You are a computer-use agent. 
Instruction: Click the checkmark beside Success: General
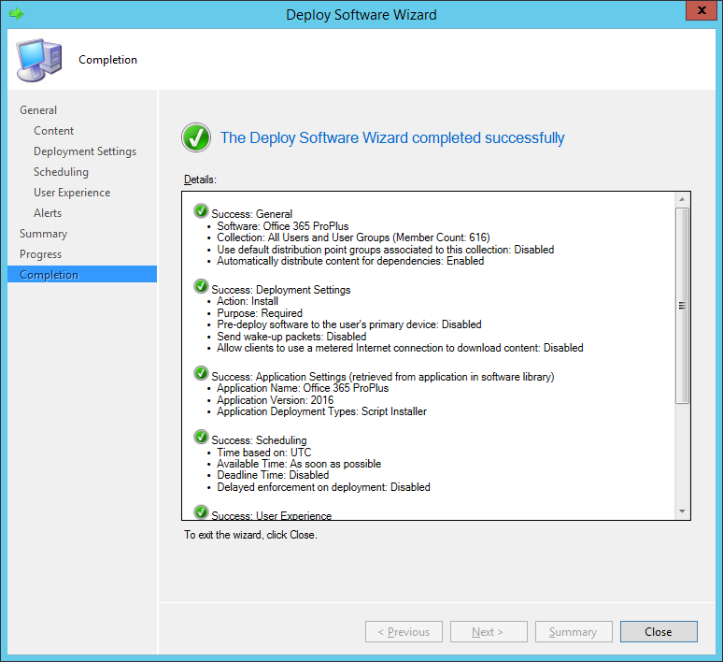[201, 210]
